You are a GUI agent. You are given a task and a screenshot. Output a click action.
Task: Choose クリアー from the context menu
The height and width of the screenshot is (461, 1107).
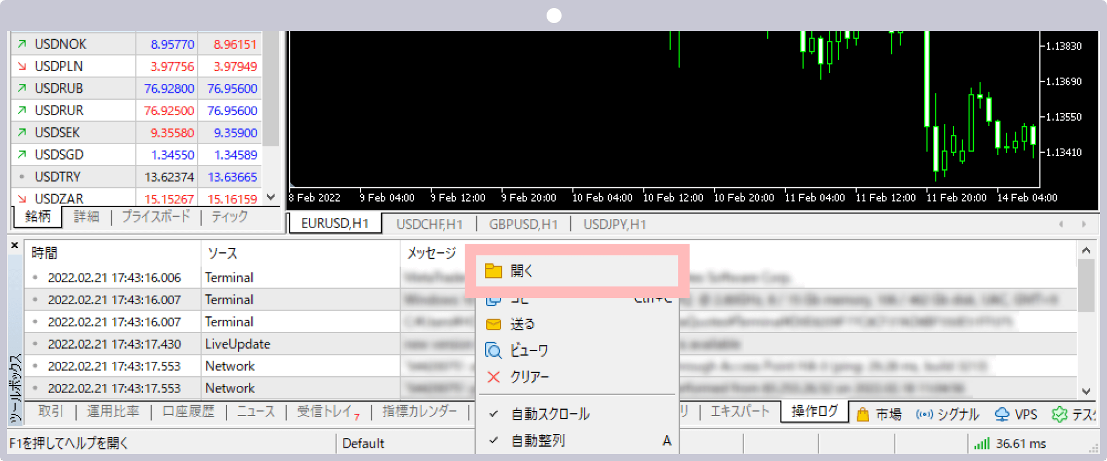577,377
